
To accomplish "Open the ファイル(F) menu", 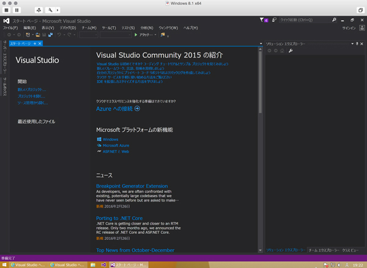I will (x=10, y=28).
